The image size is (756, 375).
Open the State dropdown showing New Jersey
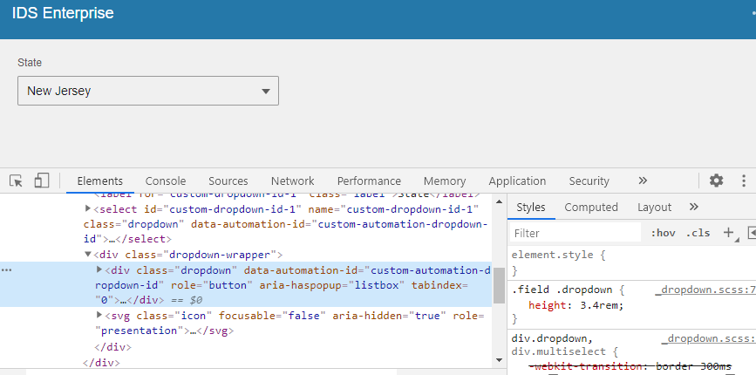coord(148,91)
